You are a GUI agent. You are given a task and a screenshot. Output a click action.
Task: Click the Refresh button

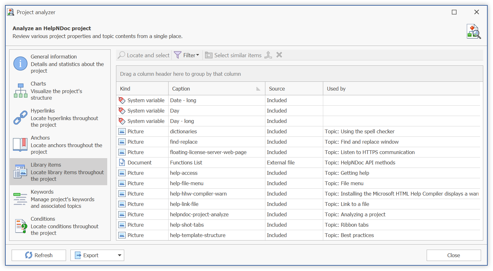(39, 255)
